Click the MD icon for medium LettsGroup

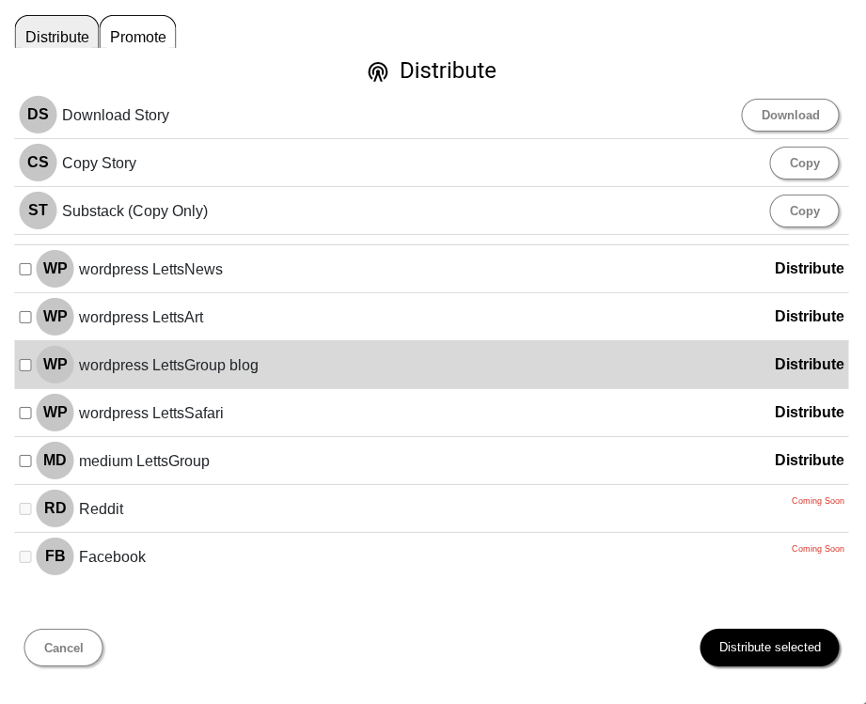(x=55, y=461)
